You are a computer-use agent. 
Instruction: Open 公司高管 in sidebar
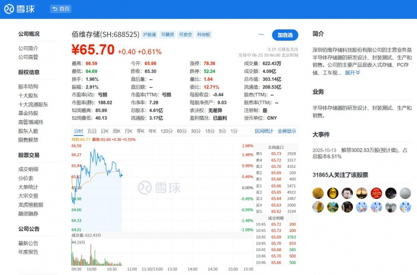(28, 57)
